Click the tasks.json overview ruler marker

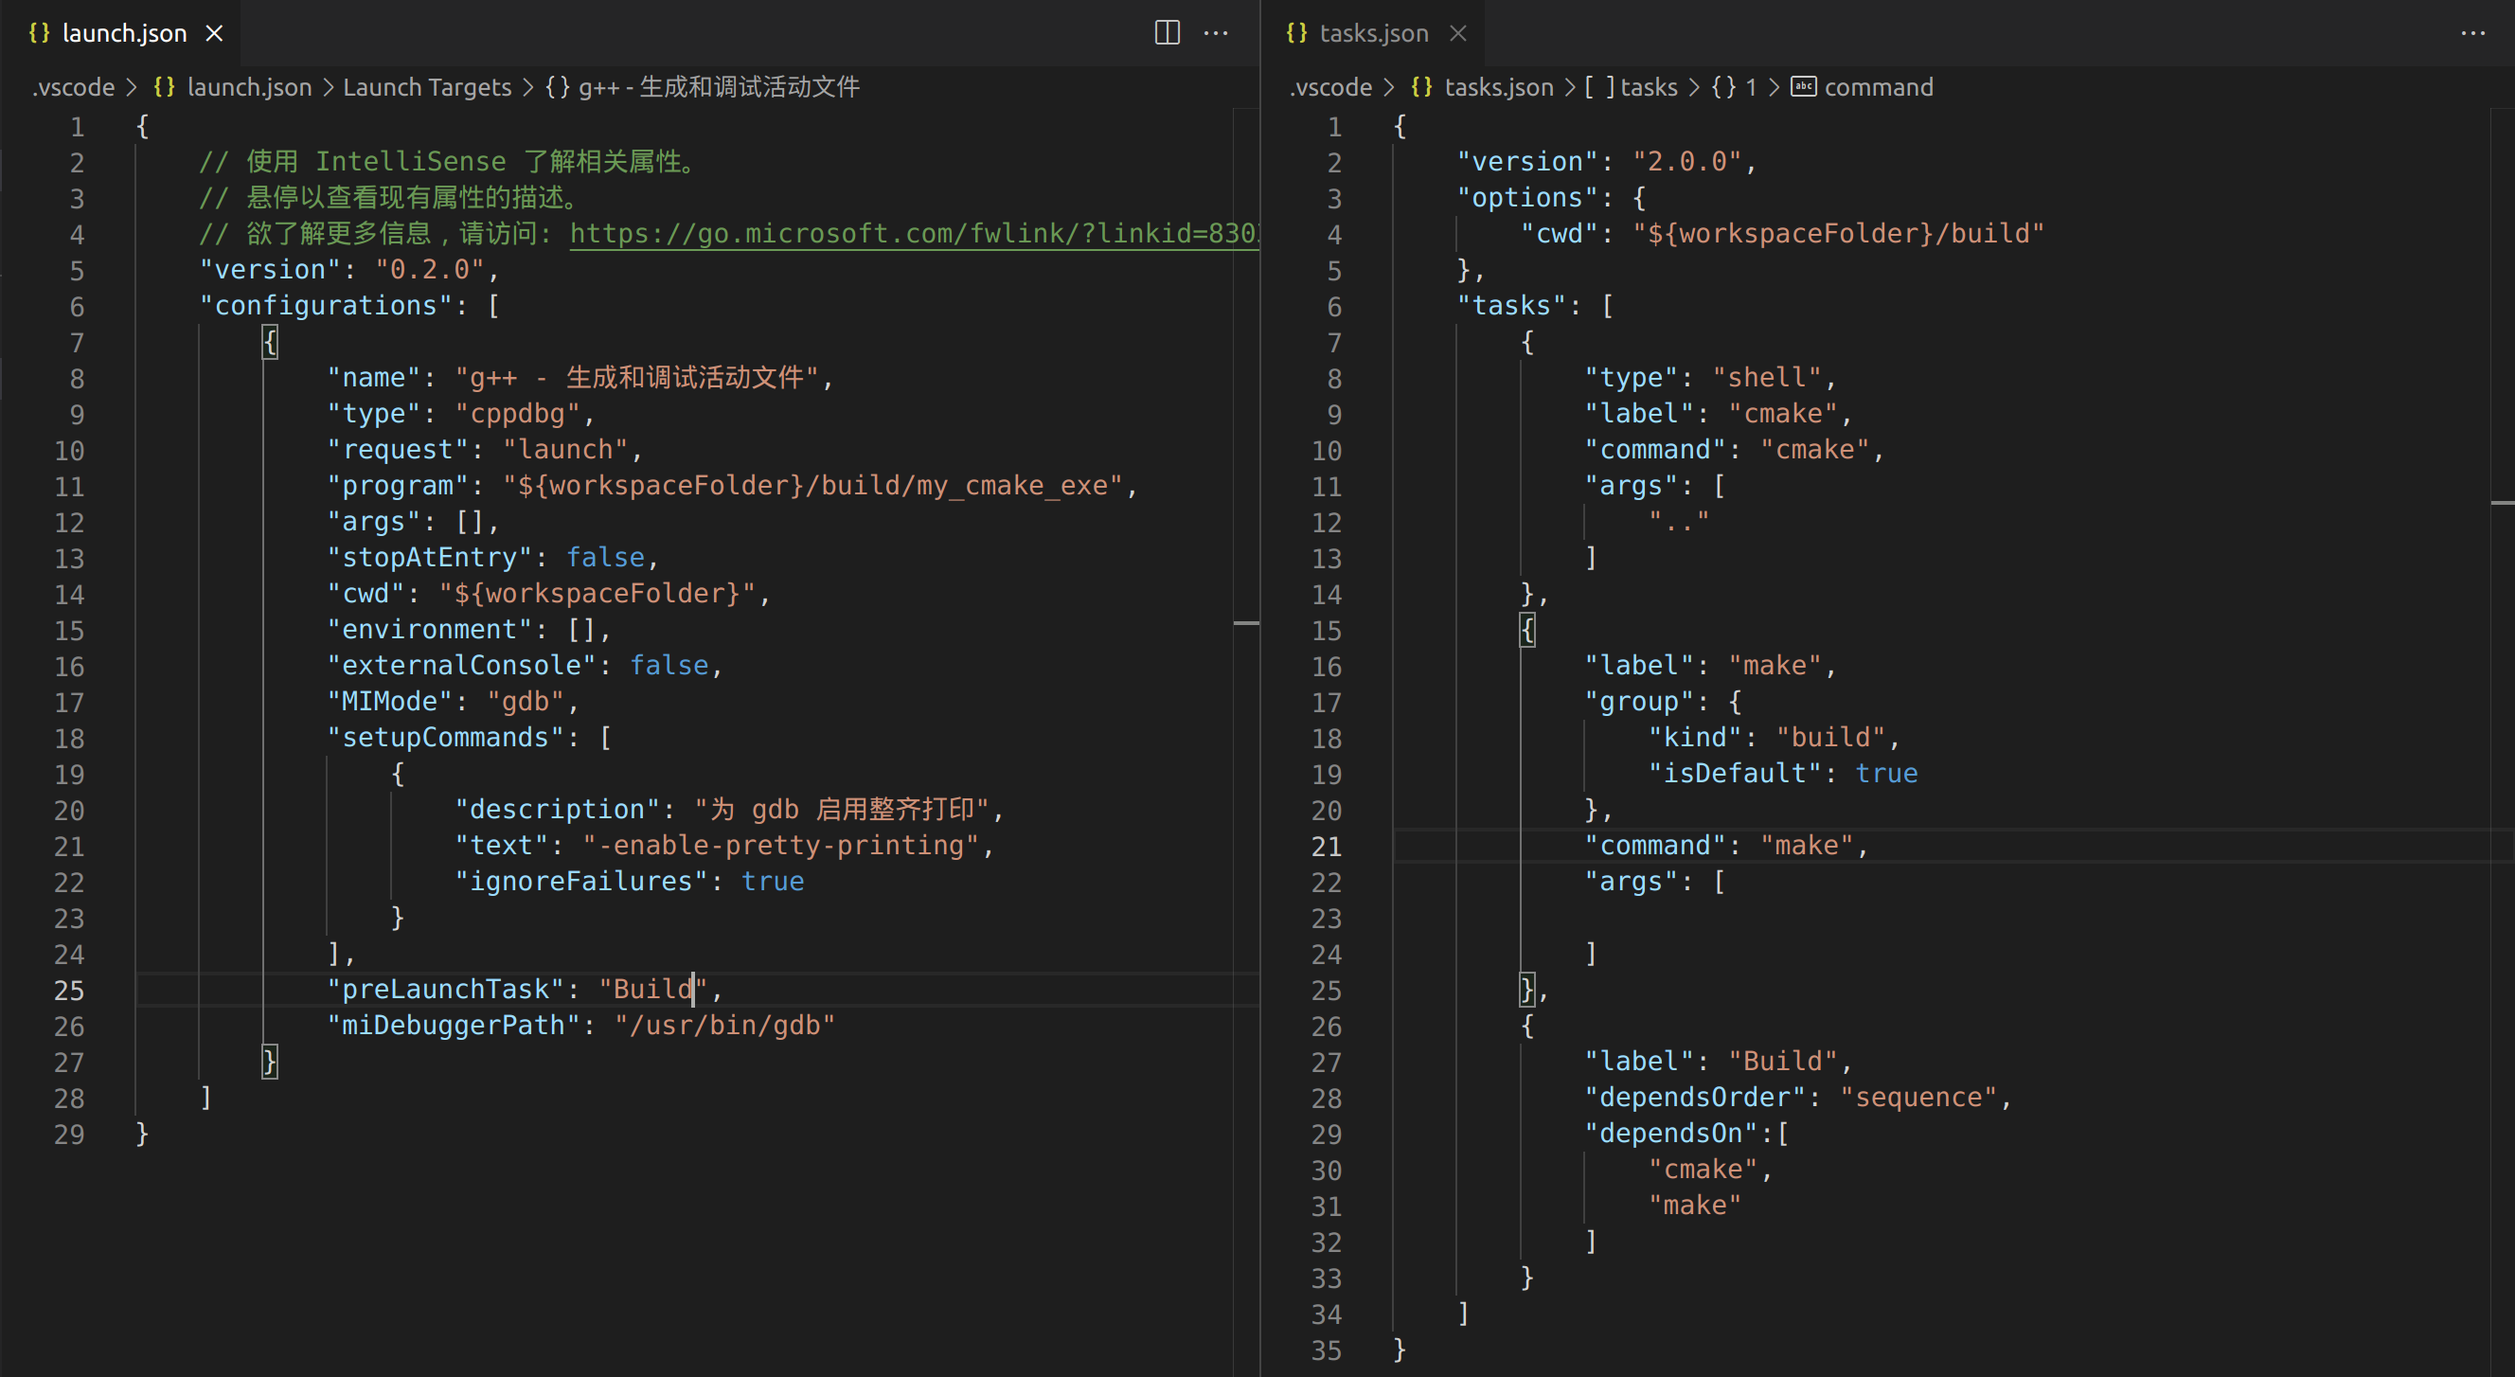[x=2504, y=502]
